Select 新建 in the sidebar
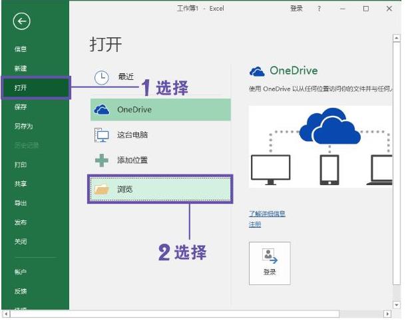This screenshot has height=323, width=406. [x=21, y=69]
